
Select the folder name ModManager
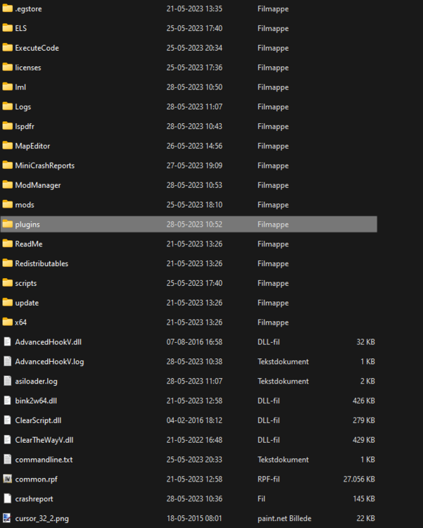coord(38,185)
